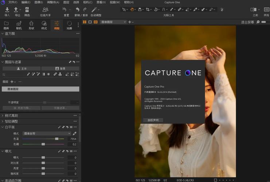Viewport: 270px width, 182px height.
Task: Open the 图像图层 layer dropdown above viewer
Action: pos(113,22)
